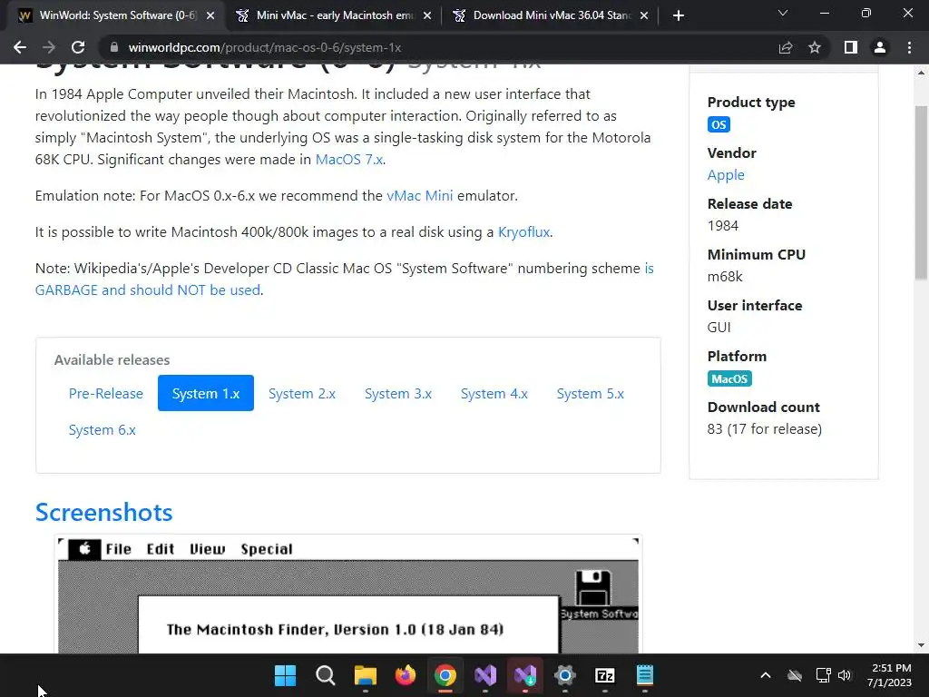Open the Macintosh Finder screenshot thumbnail
This screenshot has width=929, height=697.
(347, 595)
